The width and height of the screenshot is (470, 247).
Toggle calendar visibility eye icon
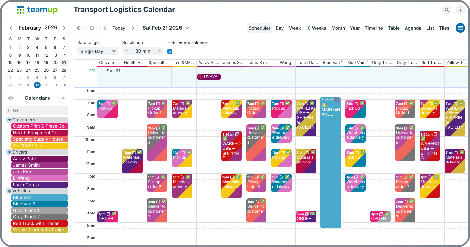(x=11, y=98)
